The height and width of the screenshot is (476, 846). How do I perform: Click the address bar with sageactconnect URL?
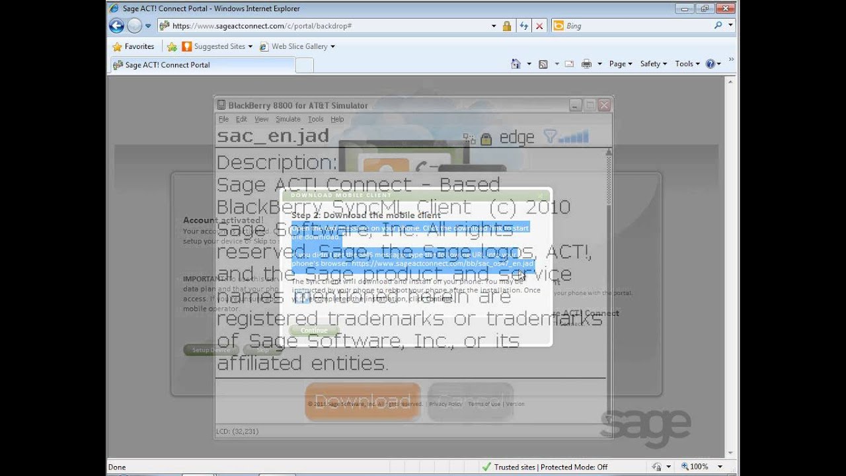324,26
